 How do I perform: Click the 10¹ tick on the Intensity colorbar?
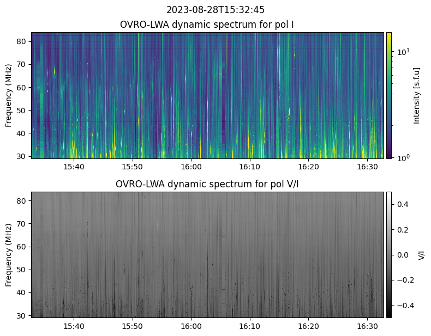click(x=402, y=52)
